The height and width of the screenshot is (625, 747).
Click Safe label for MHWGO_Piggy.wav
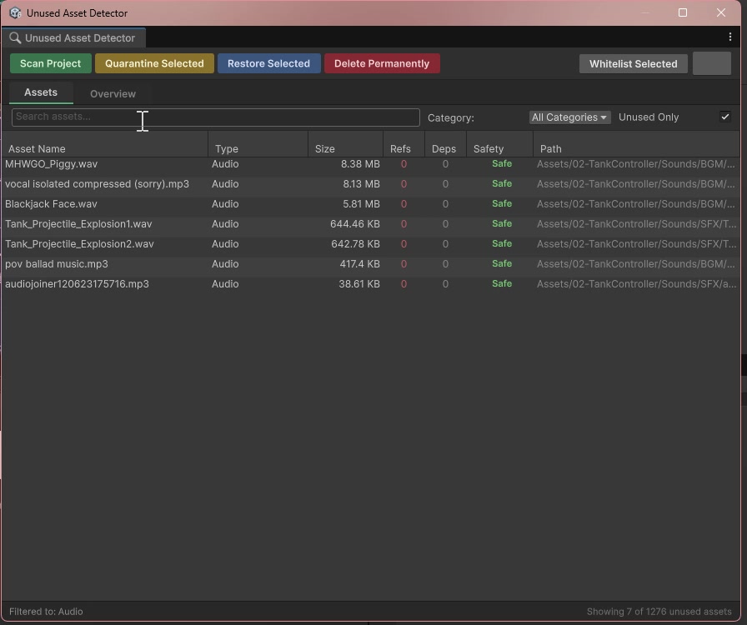coord(502,163)
